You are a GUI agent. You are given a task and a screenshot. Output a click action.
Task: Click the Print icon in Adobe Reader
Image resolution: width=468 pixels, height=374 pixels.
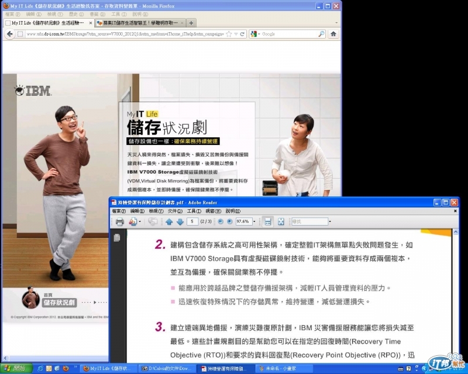120,221
